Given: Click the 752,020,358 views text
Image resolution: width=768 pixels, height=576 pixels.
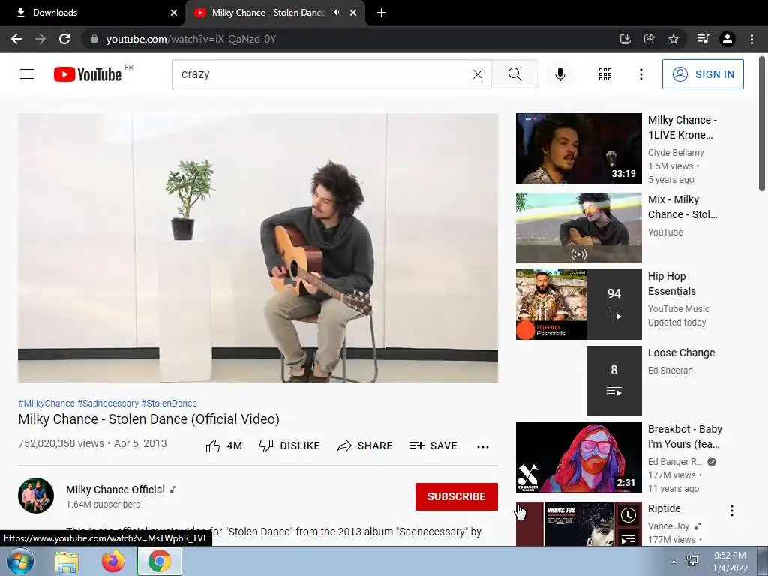Looking at the screenshot, I should pyautogui.click(x=61, y=443).
